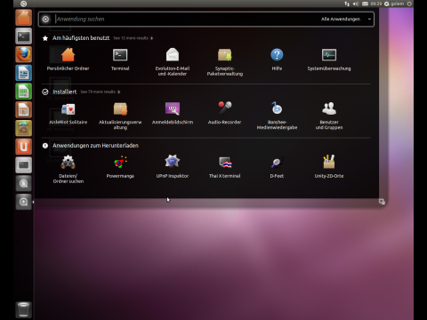Open Terminal from the launcher

[x=24, y=36]
